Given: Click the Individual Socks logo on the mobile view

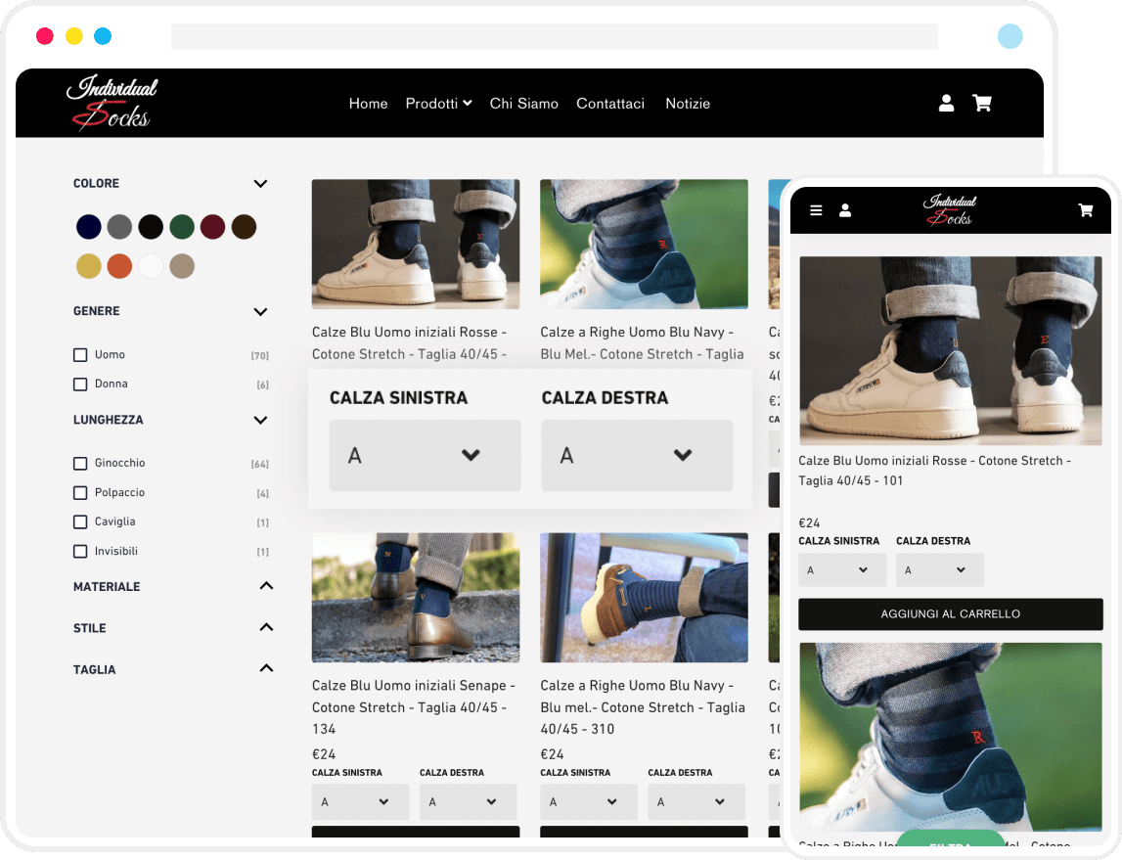Looking at the screenshot, I should [949, 209].
